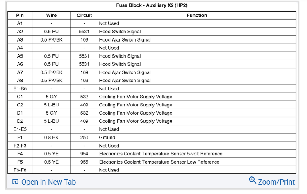Screen dimensions: 307x194
Task: Select pin B1-B5 cell
Action: (20, 88)
